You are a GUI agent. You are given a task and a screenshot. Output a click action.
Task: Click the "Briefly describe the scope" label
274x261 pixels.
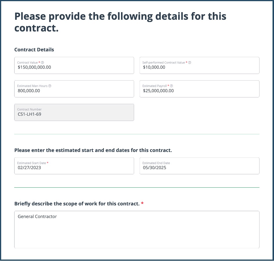pyautogui.click(x=77, y=204)
